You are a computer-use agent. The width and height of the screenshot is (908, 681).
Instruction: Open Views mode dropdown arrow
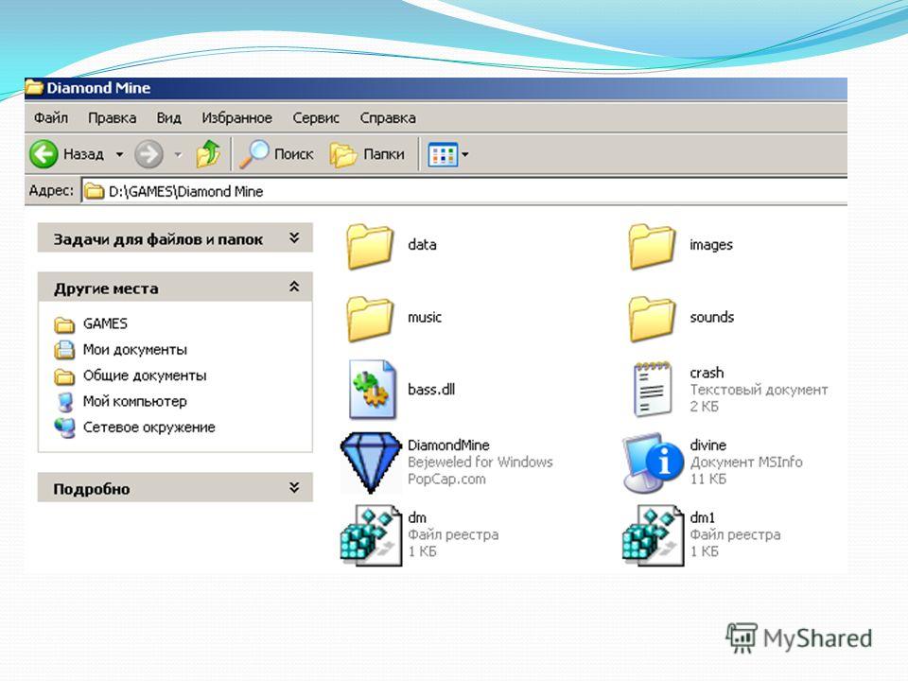[464, 154]
